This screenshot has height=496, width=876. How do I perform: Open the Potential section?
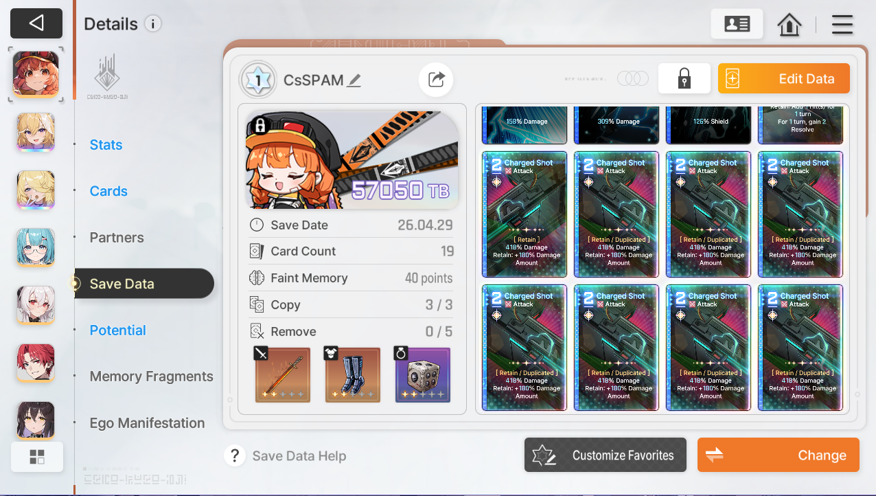tap(117, 330)
